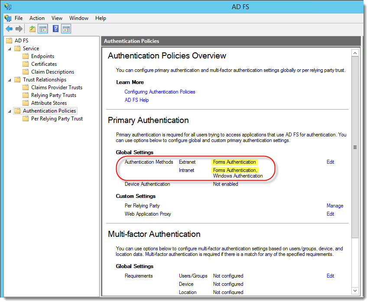Click the Endpoints folder icon
Image resolution: width=370 pixels, height=304 pixels.
[26, 56]
